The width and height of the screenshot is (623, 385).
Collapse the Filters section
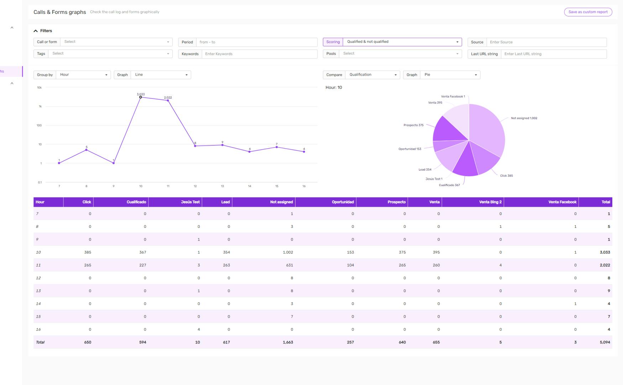(x=46, y=31)
